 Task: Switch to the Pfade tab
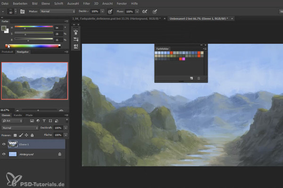pos(29,115)
